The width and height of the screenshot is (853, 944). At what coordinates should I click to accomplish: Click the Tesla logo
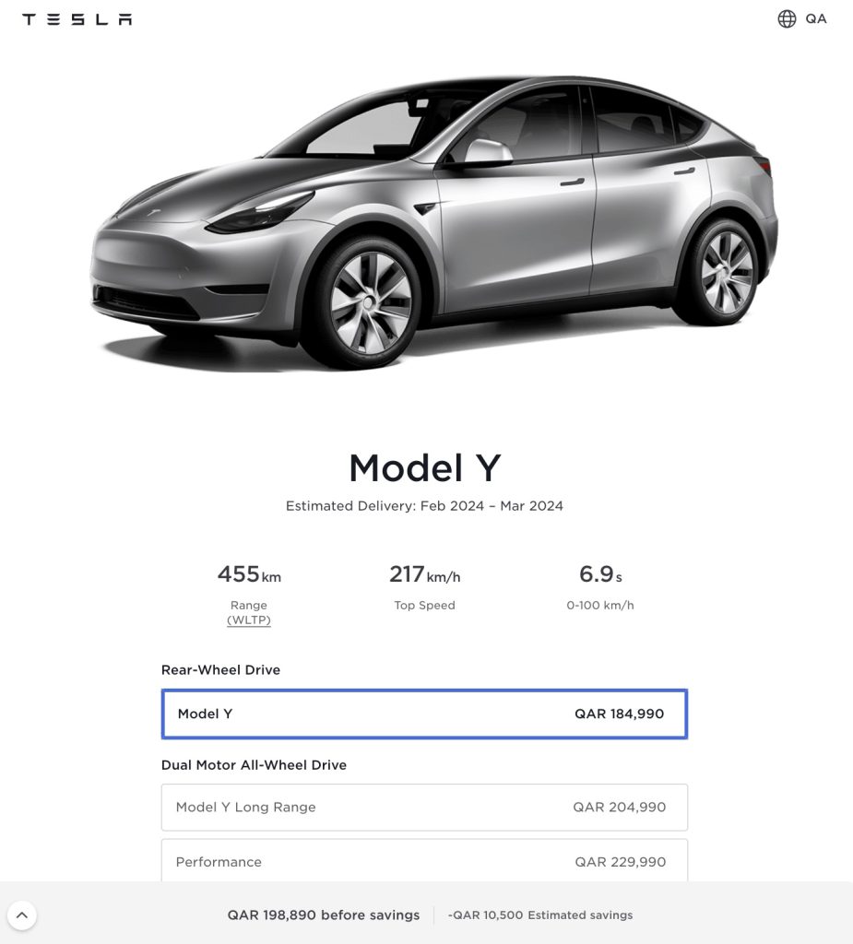pyautogui.click(x=77, y=19)
